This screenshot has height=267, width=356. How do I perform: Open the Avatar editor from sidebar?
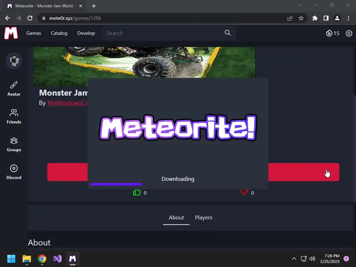point(14,89)
